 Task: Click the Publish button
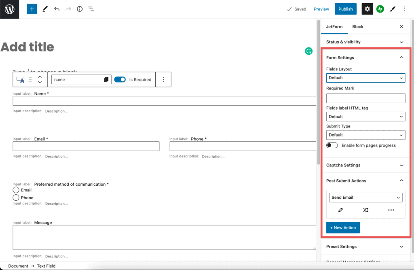tap(346, 9)
